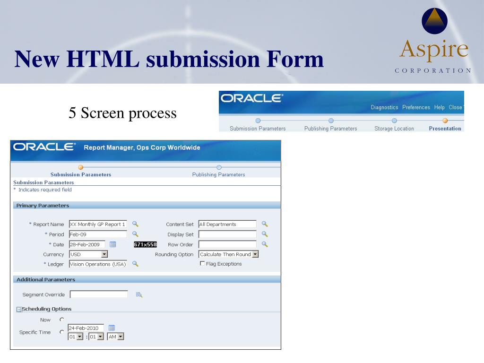Image resolution: width=484 pixels, height=363 pixels.
Task: Open the Preferences link
Action: point(416,107)
